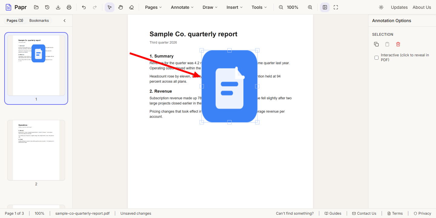The width and height of the screenshot is (436, 218).
Task: Copy the selected annotation
Action: tap(376, 44)
